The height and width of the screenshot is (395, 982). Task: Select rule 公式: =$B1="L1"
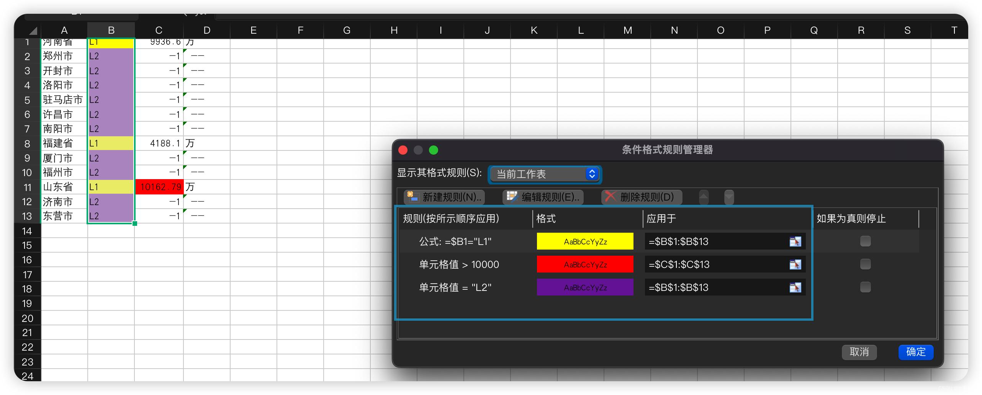pyautogui.click(x=455, y=242)
